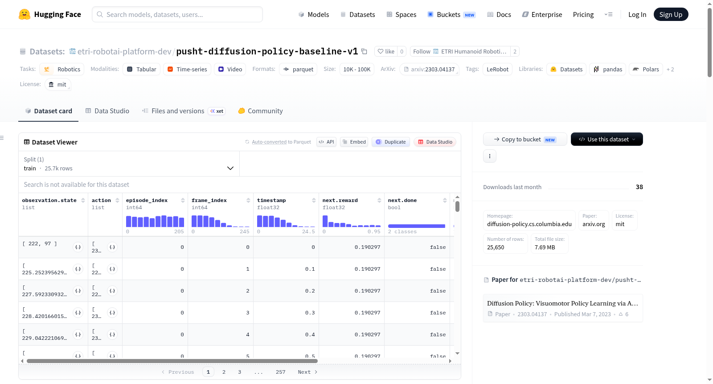
Task: Sort by action column
Action: click(x=117, y=200)
